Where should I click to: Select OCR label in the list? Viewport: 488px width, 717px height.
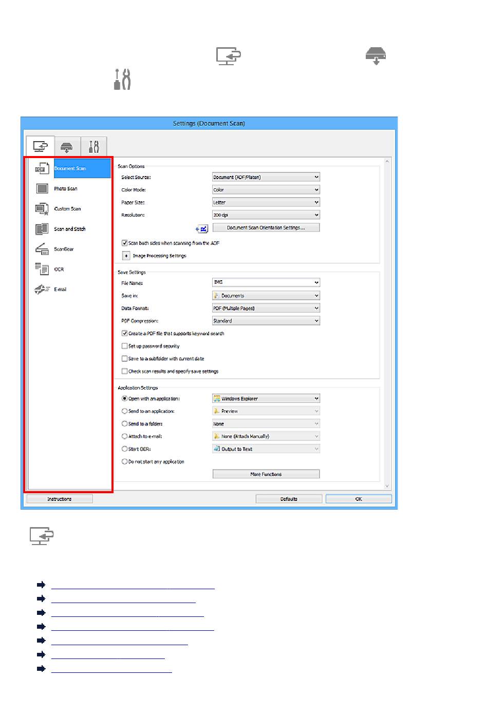click(x=59, y=269)
